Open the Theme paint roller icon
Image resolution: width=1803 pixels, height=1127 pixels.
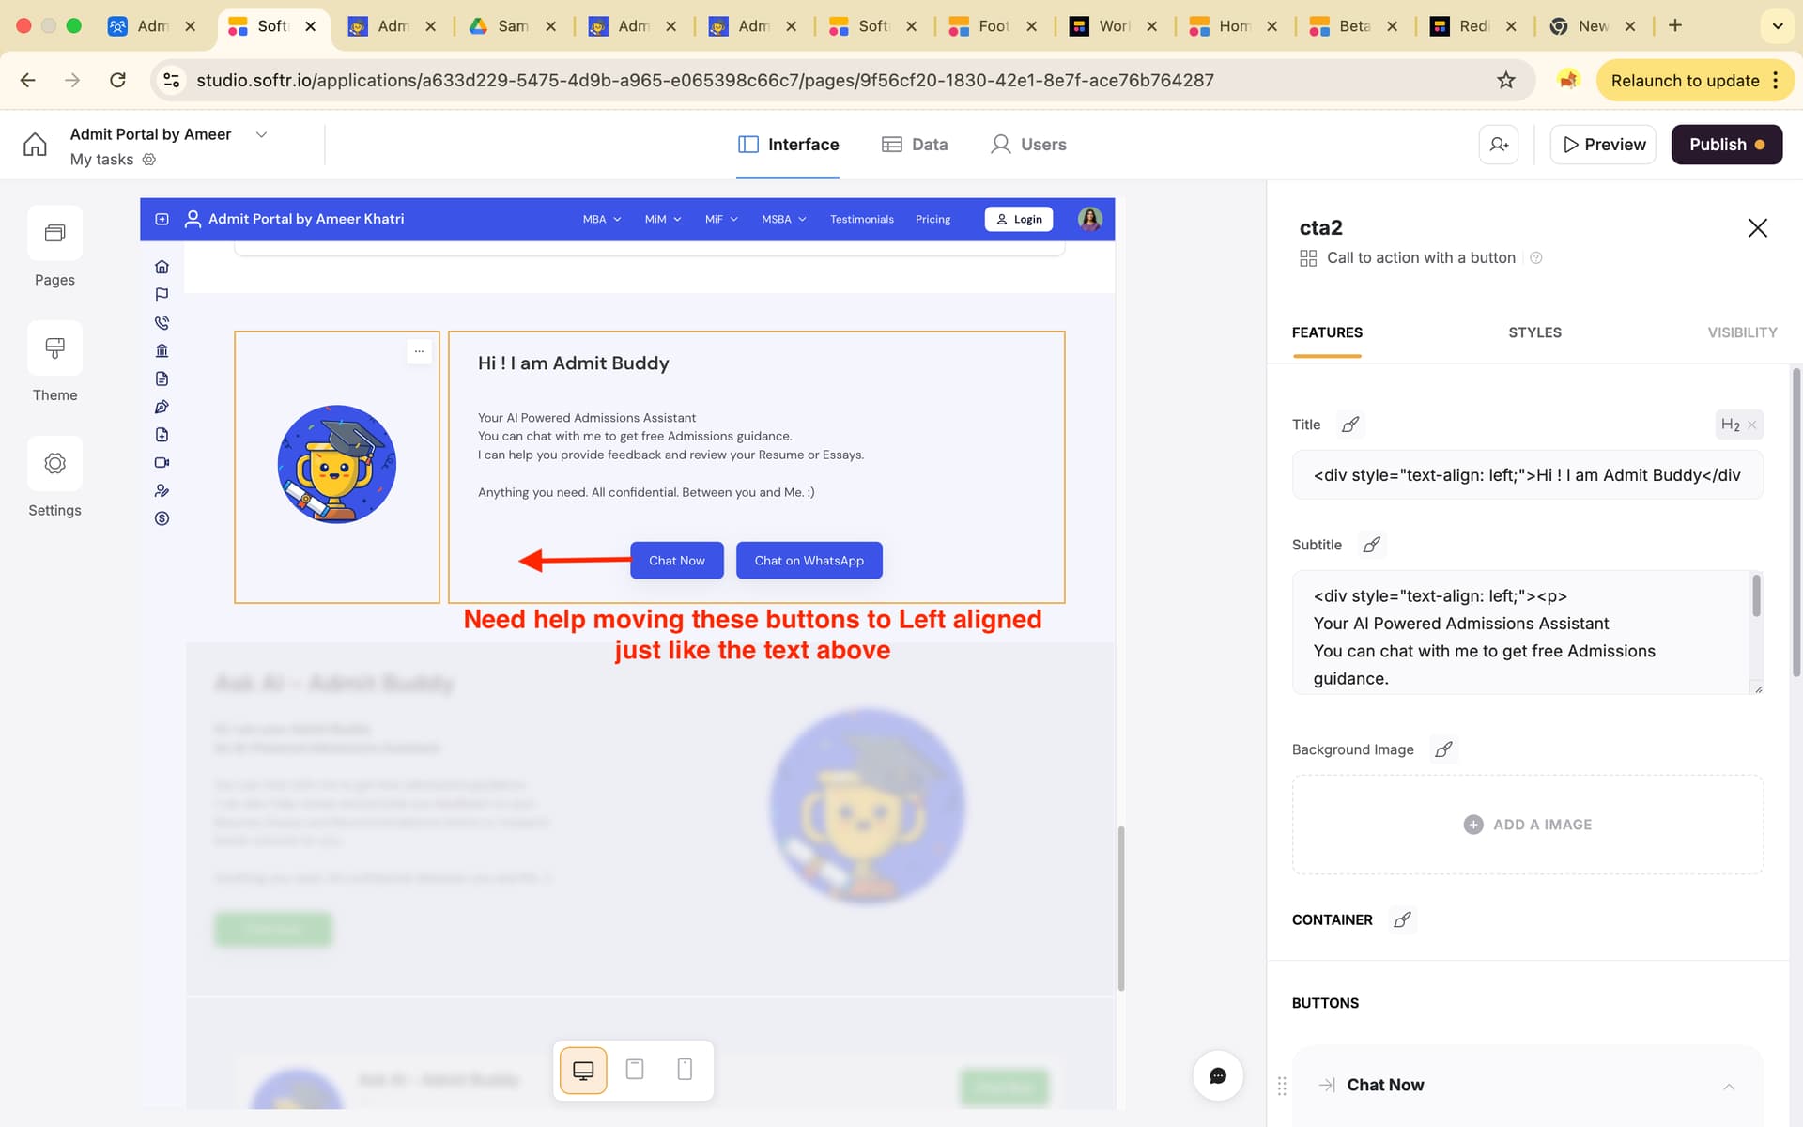pyautogui.click(x=54, y=348)
